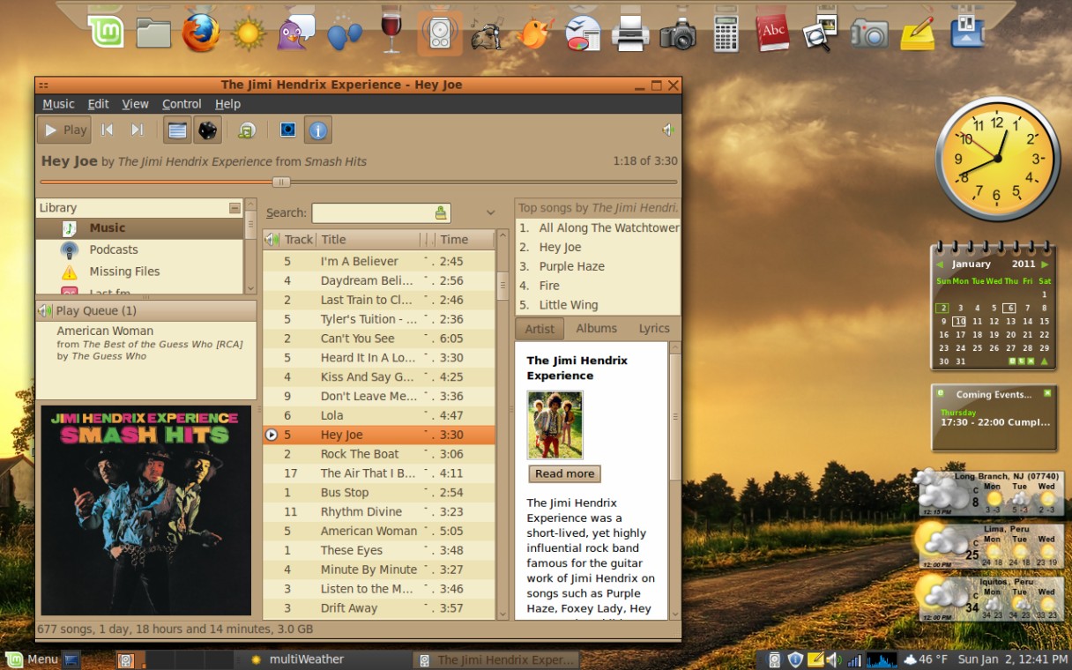Toggle the visualization toolbar button
This screenshot has height=670, width=1072.
(287, 130)
